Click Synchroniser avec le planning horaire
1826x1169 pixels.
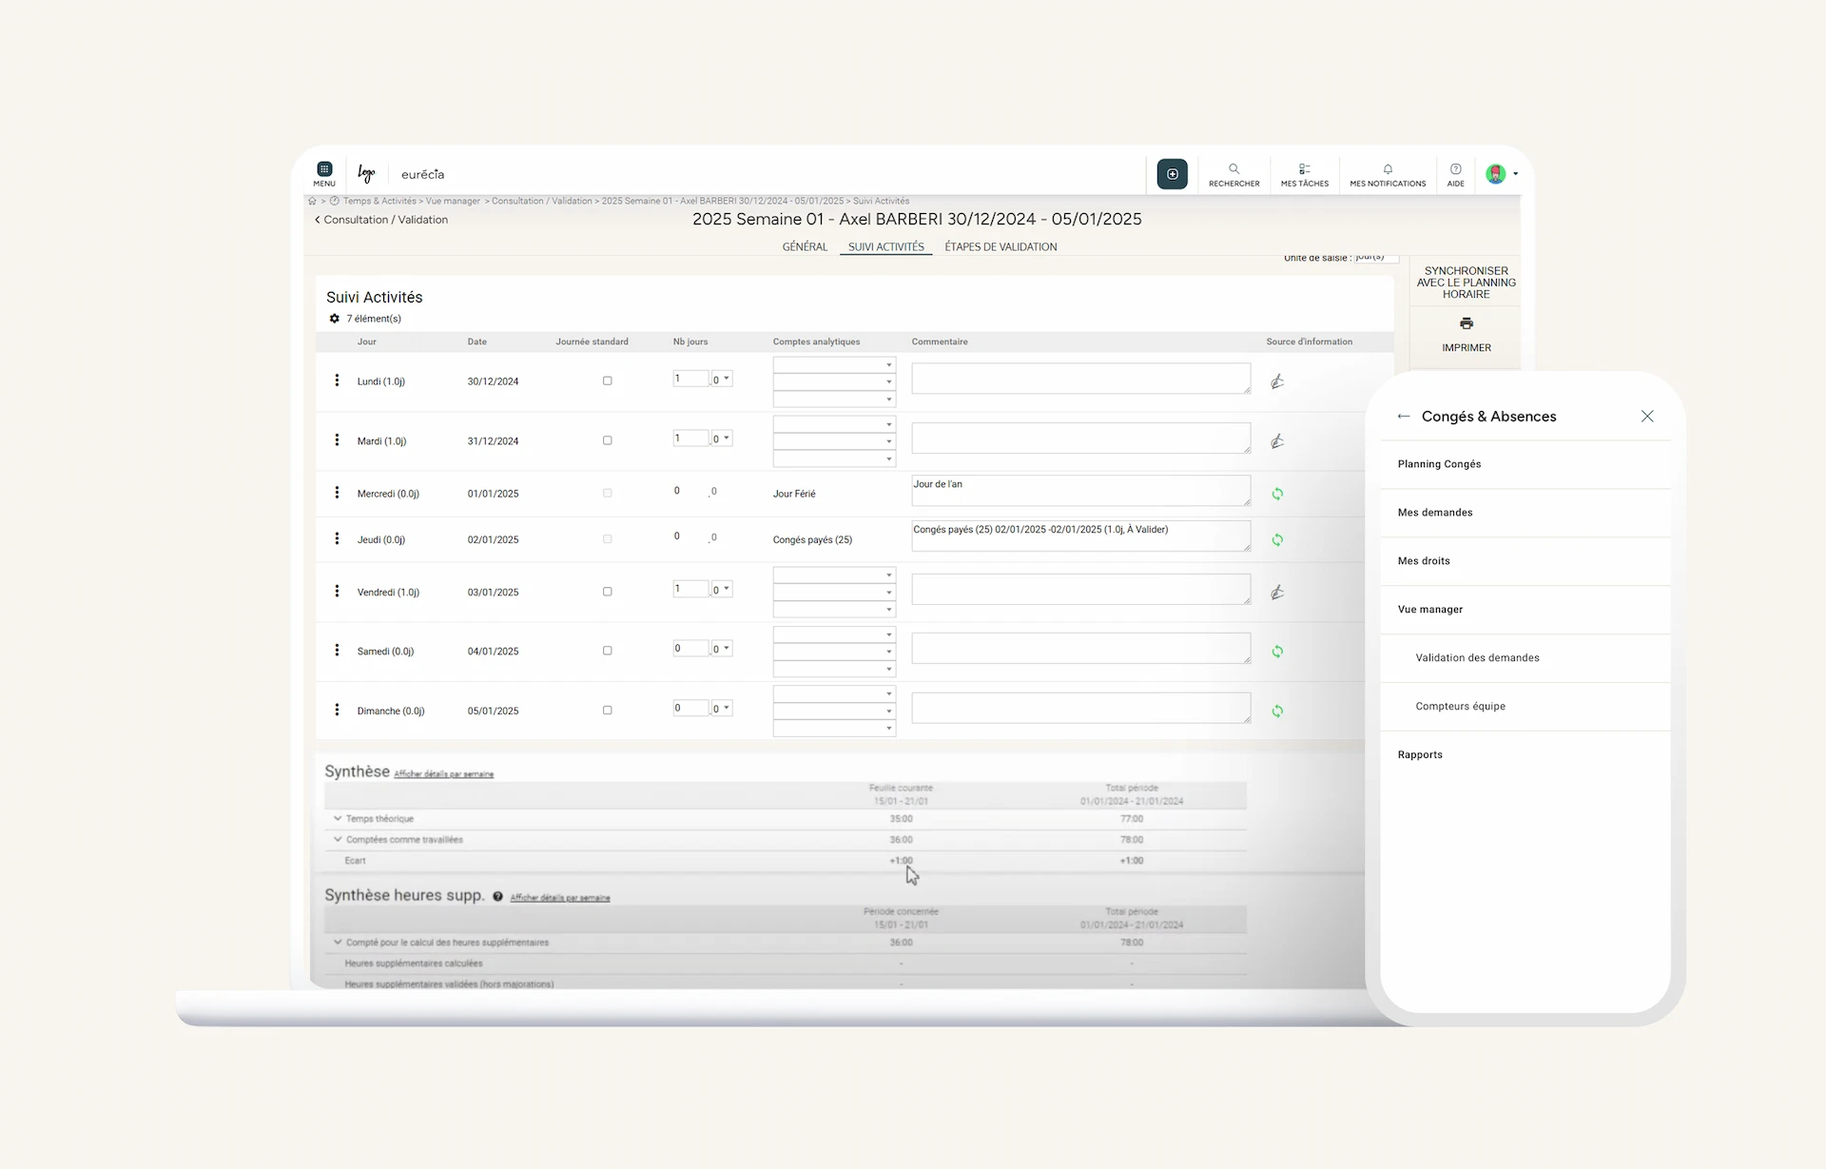tap(1466, 282)
